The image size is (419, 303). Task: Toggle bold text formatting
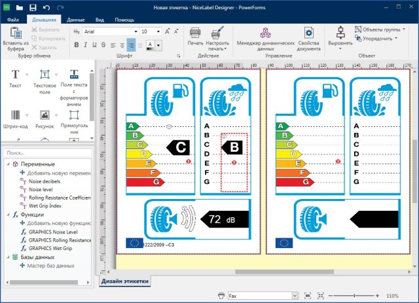coord(76,45)
